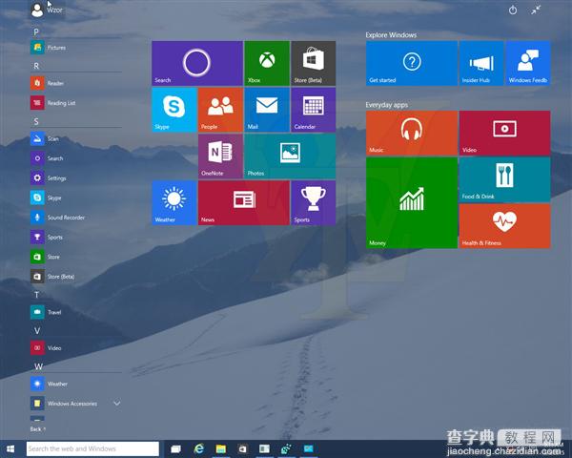
Task: Open Store in the app list
Action: point(45,257)
